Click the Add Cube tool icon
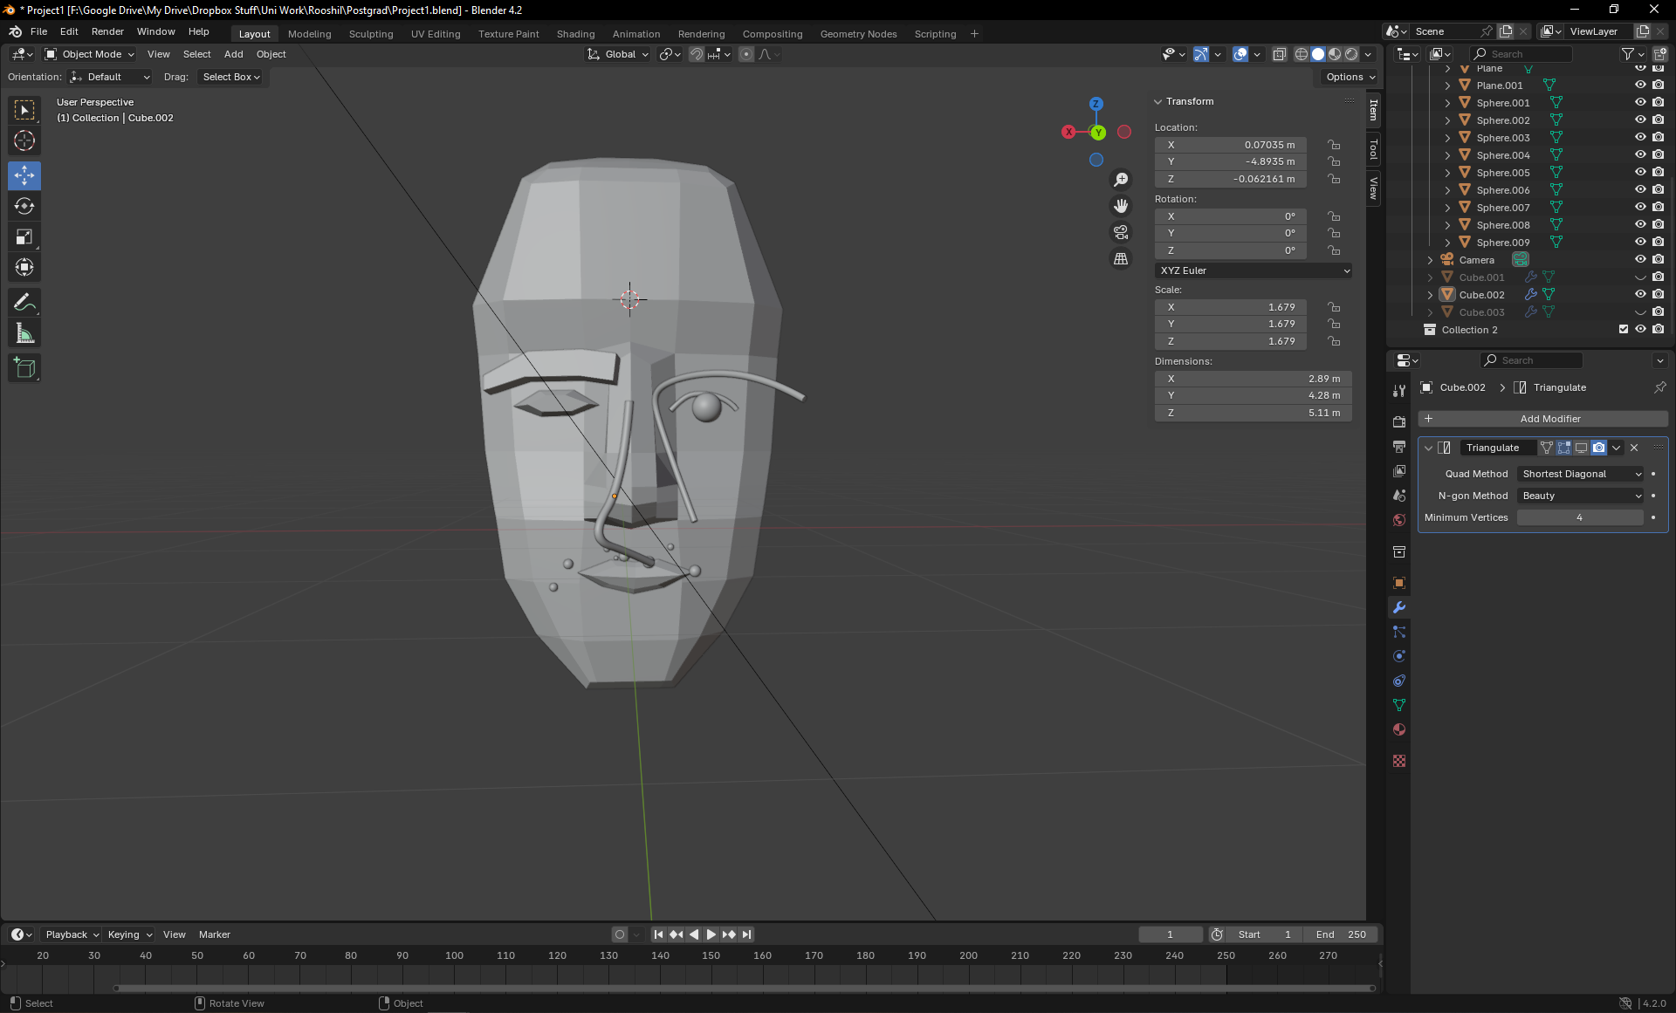This screenshot has width=1676, height=1013. click(24, 368)
